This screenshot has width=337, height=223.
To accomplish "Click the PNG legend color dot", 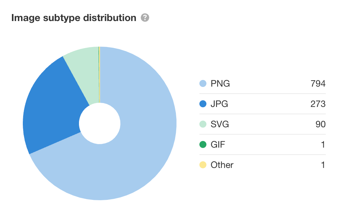I will click(203, 84).
